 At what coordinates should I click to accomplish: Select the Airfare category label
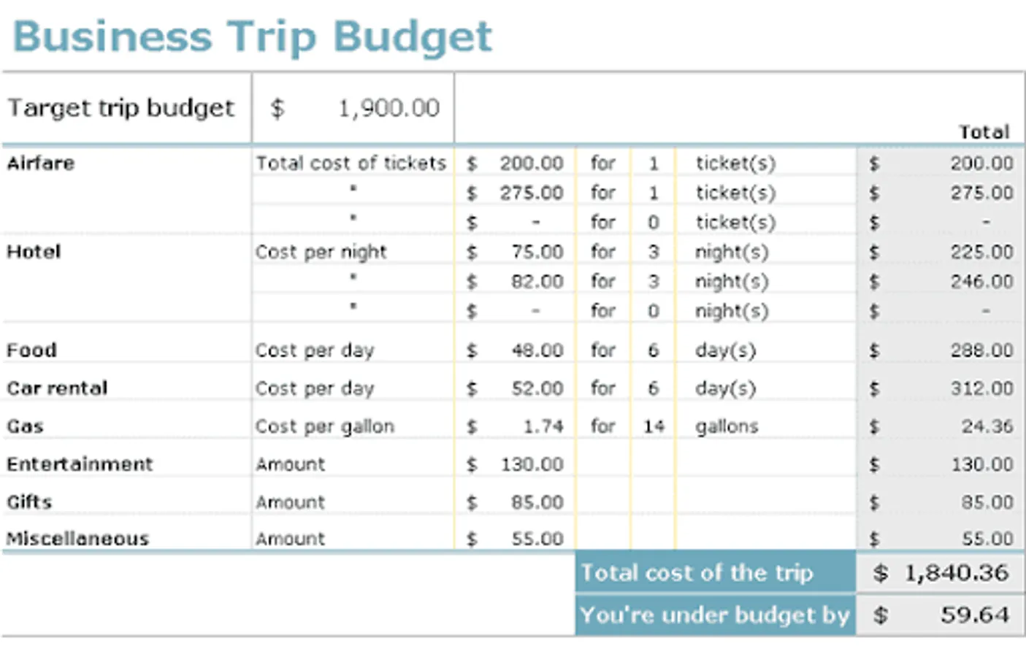coord(41,163)
